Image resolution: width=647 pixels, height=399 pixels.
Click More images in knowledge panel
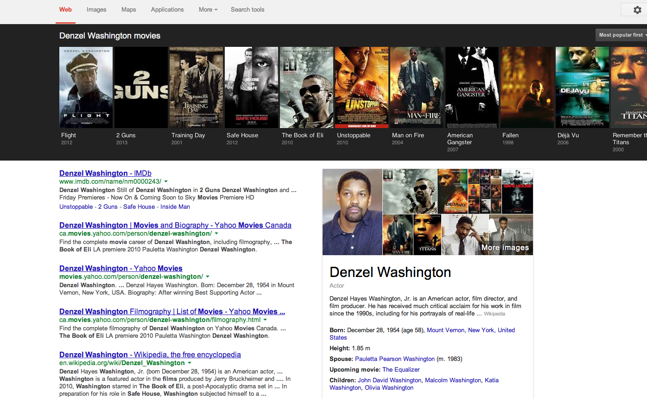[x=505, y=247]
